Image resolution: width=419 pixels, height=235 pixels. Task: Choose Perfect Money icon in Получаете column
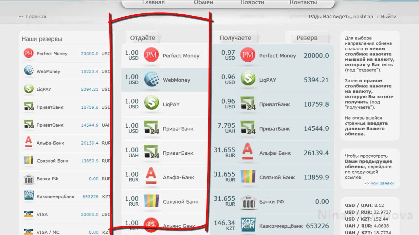click(248, 55)
